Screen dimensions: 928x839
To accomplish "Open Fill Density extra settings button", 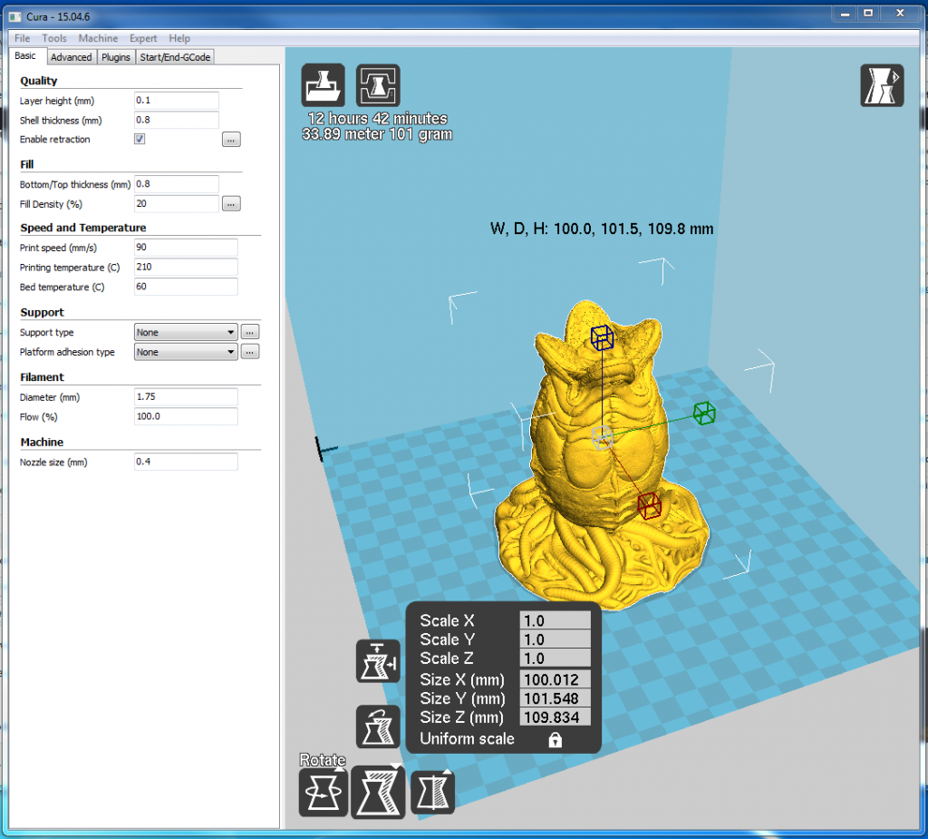I will pyautogui.click(x=231, y=204).
